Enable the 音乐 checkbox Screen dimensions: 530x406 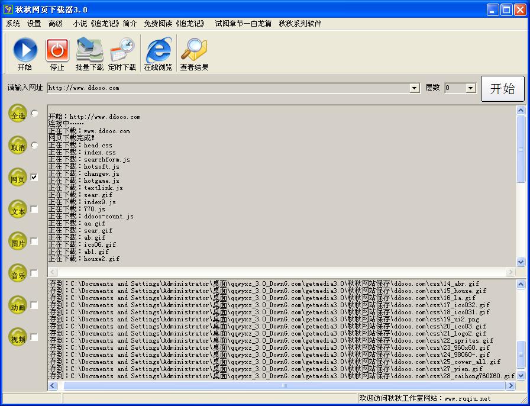point(34,273)
